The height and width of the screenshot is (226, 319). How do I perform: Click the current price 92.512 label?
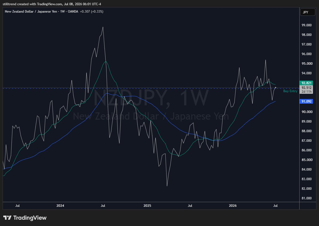click(306, 88)
